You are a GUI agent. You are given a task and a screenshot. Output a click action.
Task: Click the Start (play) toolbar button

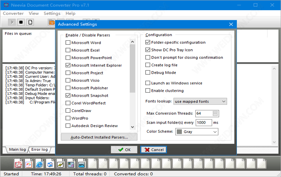coord(12,22)
